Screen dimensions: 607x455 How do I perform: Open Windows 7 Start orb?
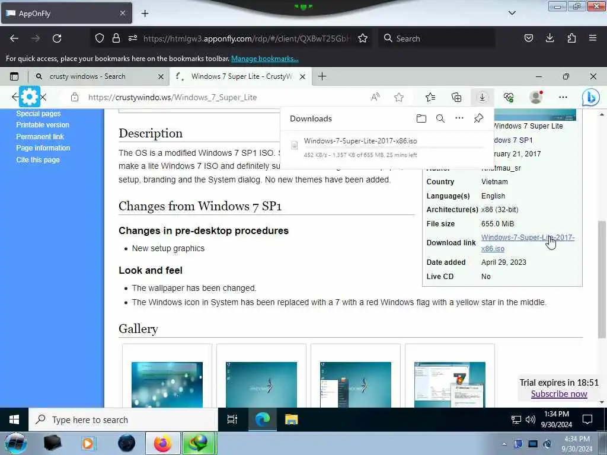point(15,443)
